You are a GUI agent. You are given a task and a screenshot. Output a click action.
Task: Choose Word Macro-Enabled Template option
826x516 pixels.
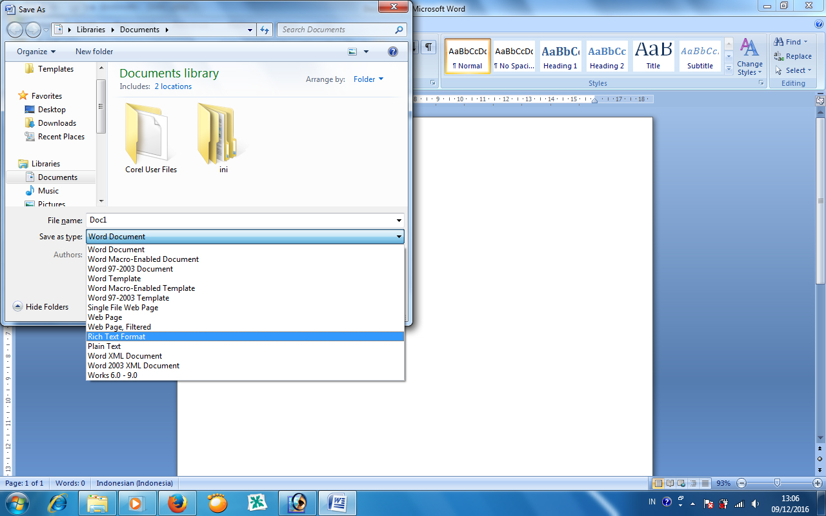245,288
